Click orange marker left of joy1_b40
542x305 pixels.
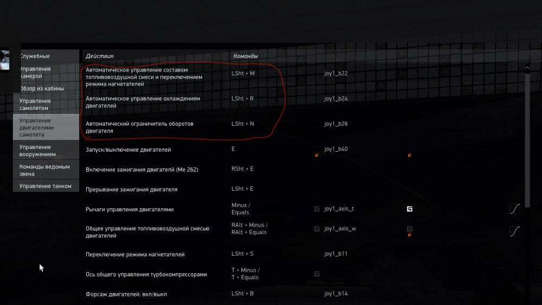tap(317, 155)
